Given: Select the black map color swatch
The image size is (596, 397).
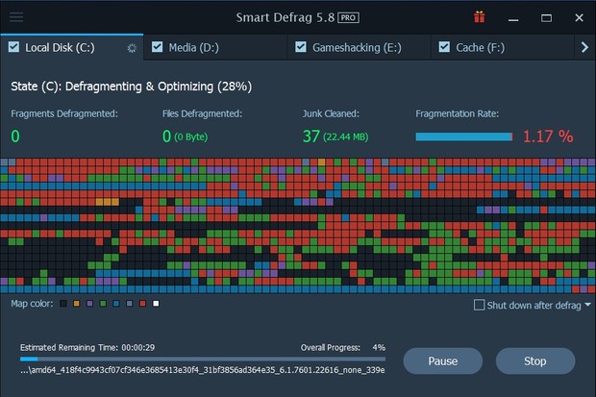Looking at the screenshot, I should 63,304.
